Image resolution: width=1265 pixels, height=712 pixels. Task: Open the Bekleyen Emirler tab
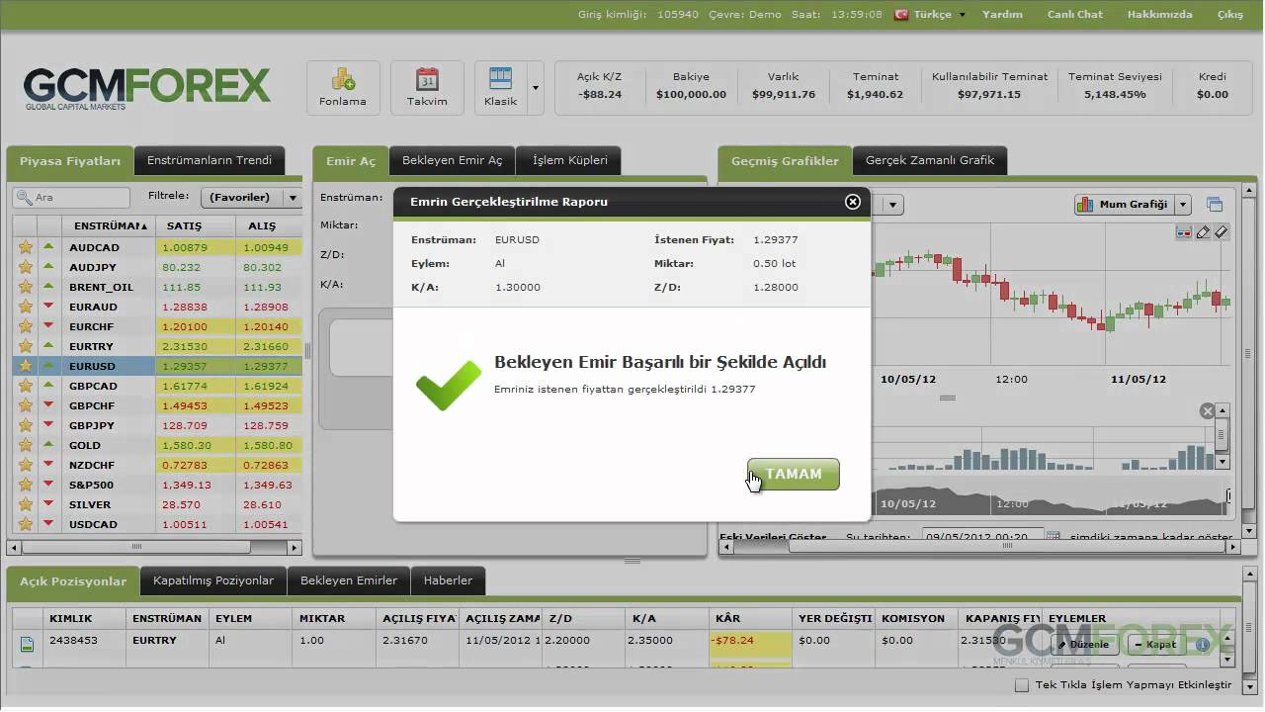click(349, 580)
